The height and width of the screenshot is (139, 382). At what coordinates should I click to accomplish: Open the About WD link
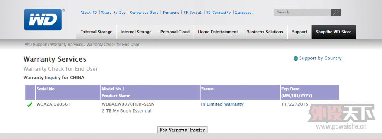[89, 12]
